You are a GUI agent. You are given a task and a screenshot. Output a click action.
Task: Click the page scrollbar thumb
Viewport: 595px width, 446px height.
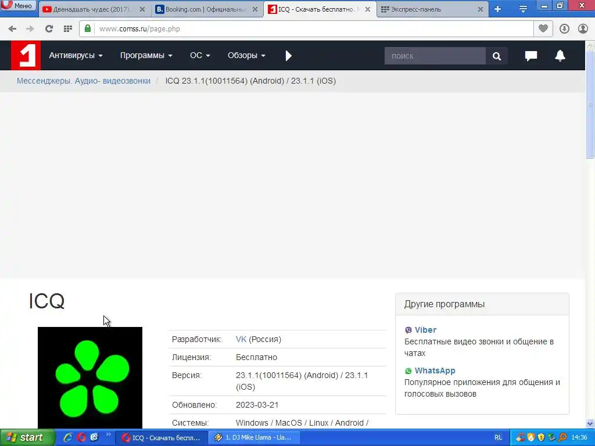pyautogui.click(x=590, y=105)
